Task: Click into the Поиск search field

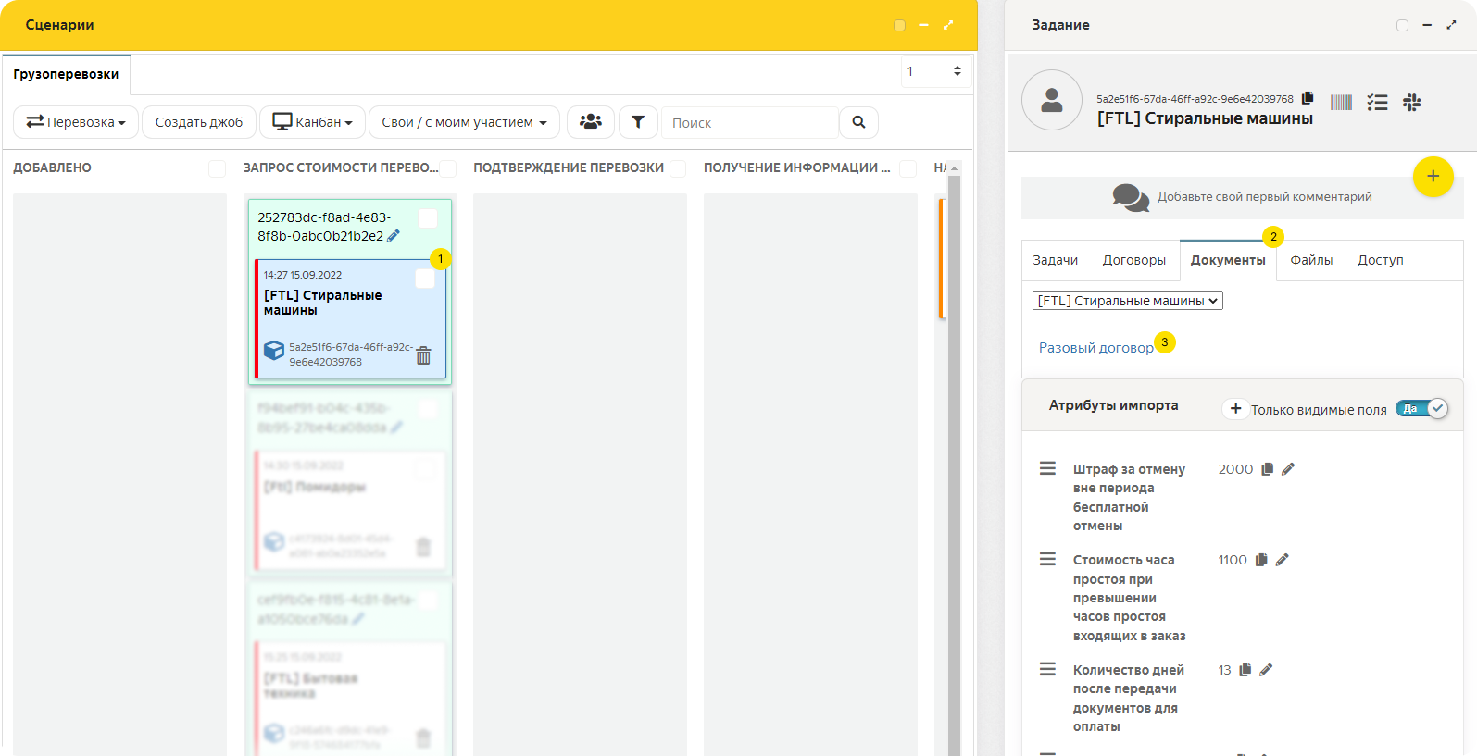Action: [x=749, y=122]
